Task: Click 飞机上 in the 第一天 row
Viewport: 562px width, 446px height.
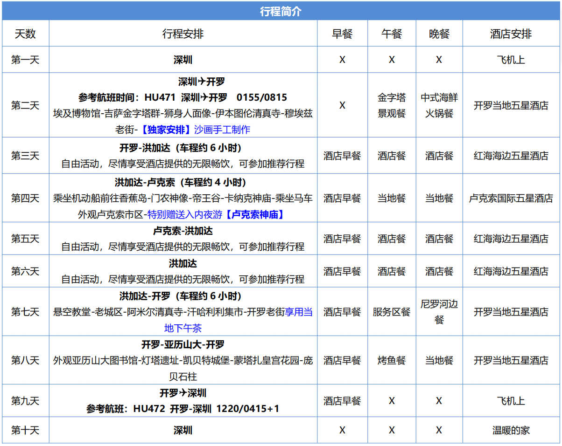Action: point(511,60)
